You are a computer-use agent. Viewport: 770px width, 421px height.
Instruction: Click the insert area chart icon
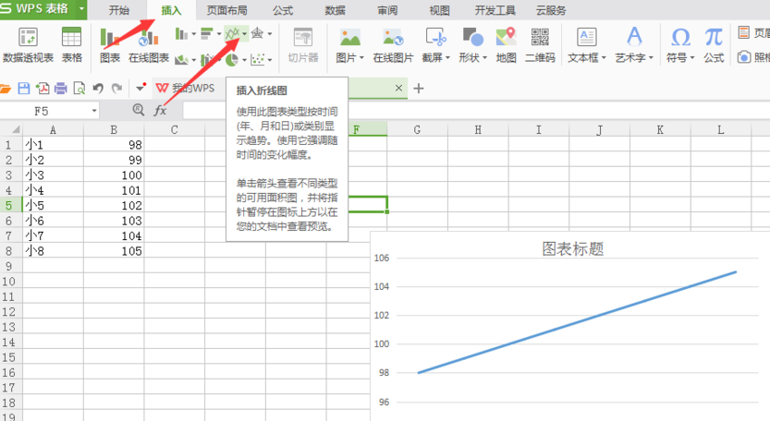(181, 60)
